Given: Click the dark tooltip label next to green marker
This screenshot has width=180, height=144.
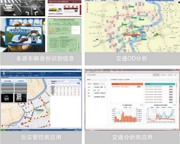Looking at the screenshot, I should click(39, 110).
